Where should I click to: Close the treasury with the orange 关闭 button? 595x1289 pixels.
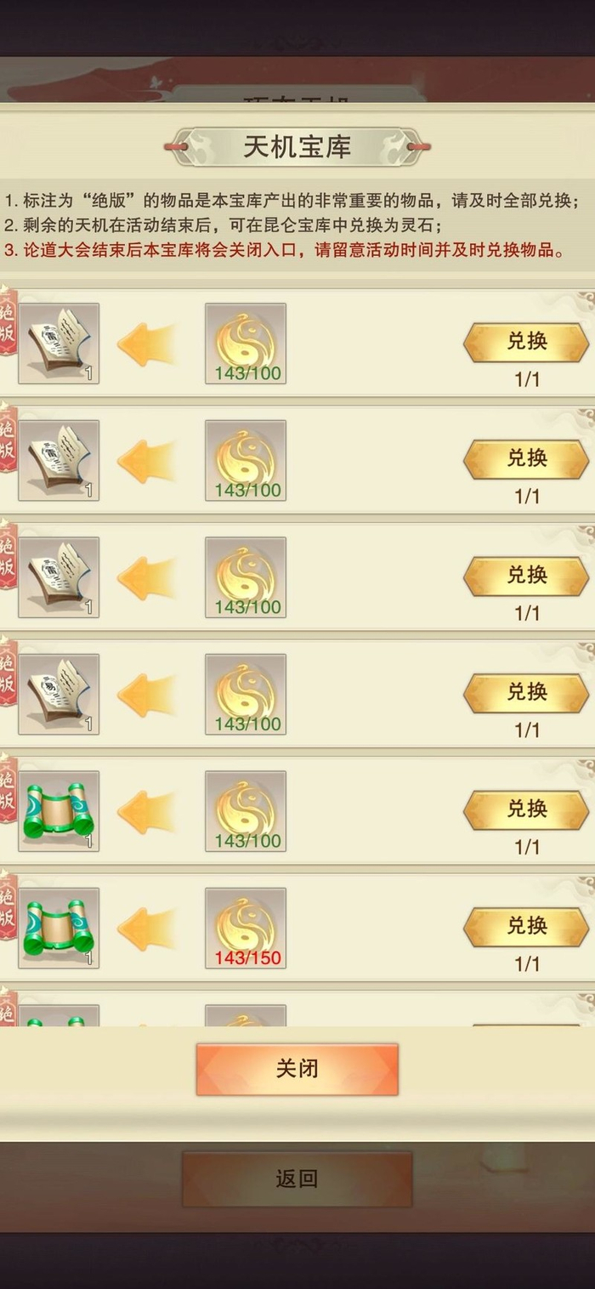[297, 1069]
